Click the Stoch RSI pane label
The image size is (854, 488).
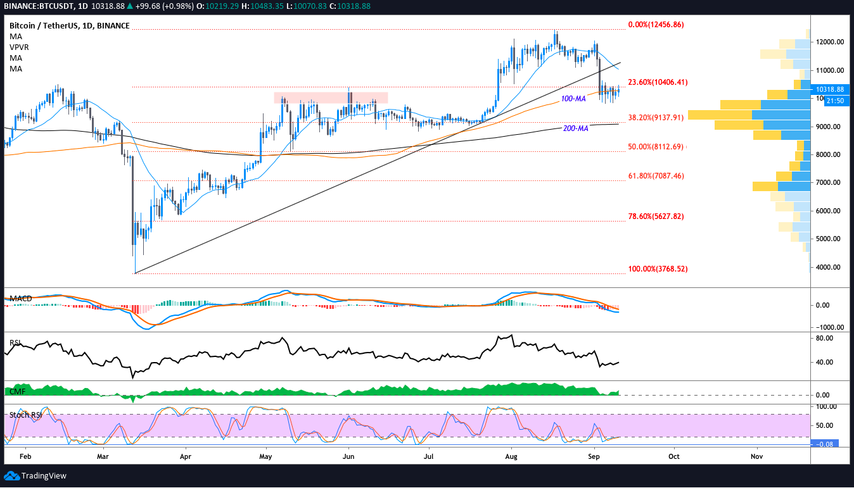click(26, 415)
